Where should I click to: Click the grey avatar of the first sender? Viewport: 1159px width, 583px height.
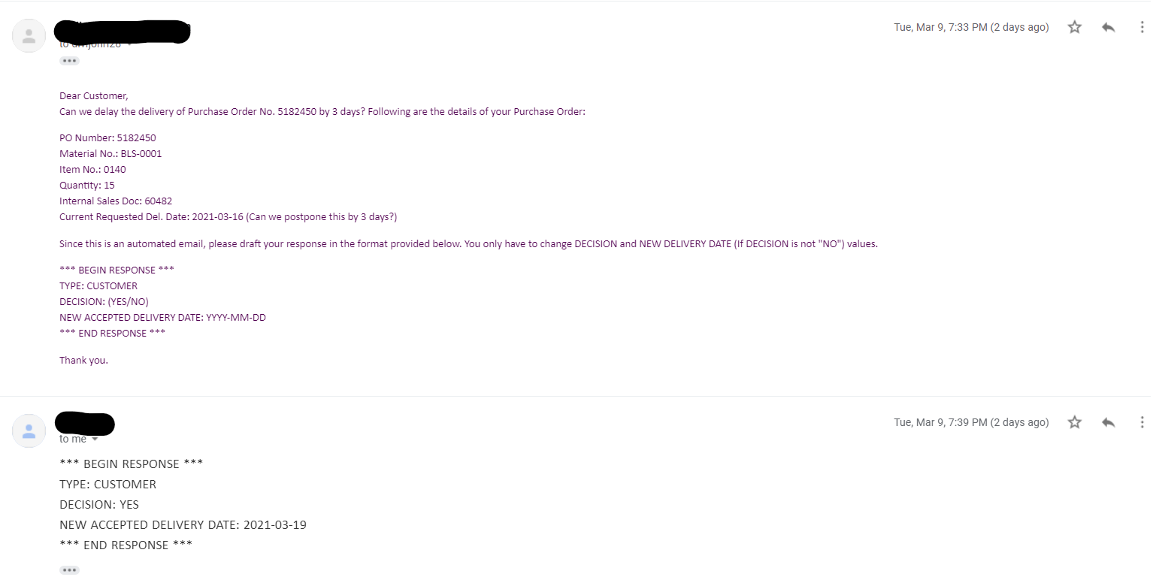coord(29,35)
